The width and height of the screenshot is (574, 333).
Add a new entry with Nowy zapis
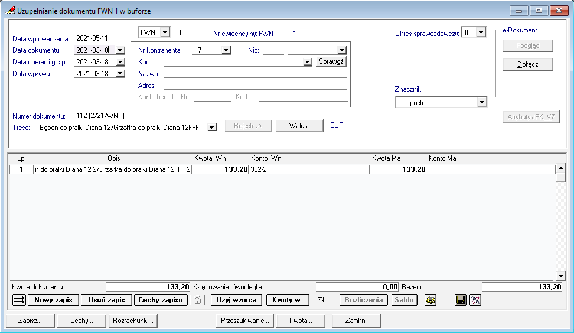(53, 300)
